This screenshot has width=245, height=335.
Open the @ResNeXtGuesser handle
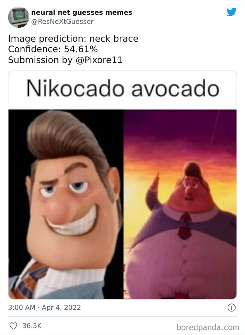pyautogui.click(x=62, y=22)
